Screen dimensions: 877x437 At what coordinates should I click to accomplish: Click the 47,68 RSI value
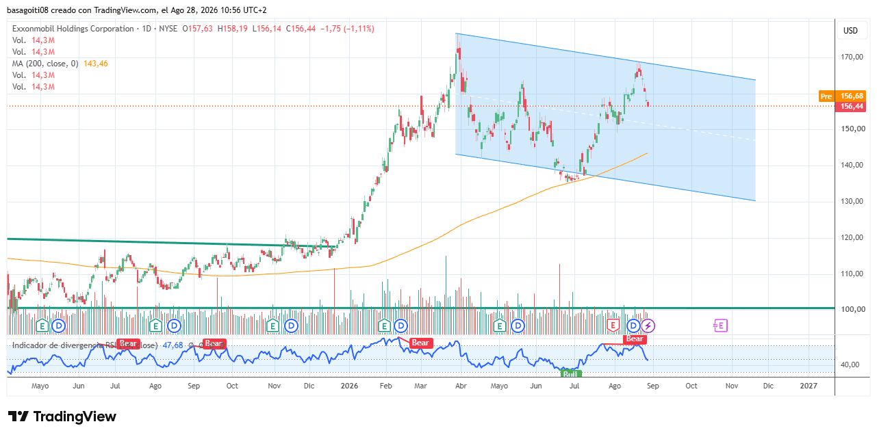click(x=173, y=345)
